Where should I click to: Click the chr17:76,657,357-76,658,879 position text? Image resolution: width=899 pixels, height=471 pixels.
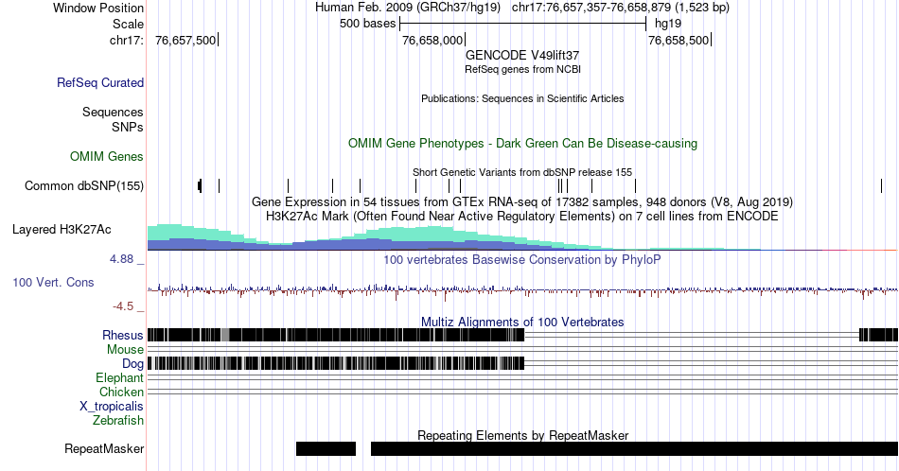(621, 8)
